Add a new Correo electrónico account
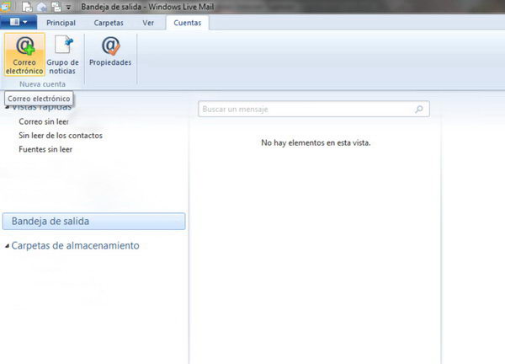This screenshot has height=364, width=505. tap(24, 55)
